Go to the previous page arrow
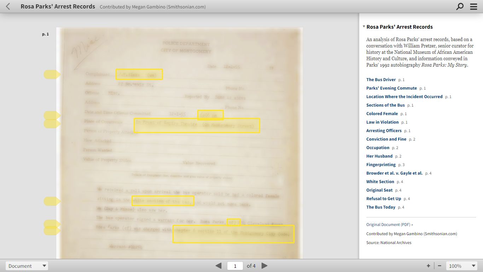 (219, 266)
